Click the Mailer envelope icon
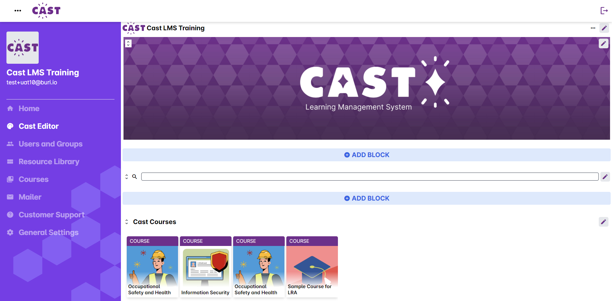 (10, 197)
